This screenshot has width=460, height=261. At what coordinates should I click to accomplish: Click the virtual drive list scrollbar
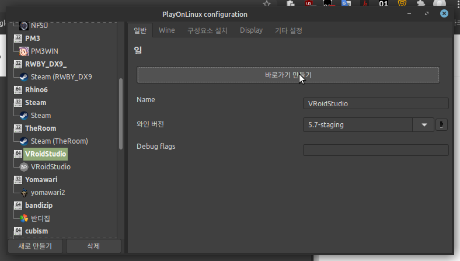[121, 114]
